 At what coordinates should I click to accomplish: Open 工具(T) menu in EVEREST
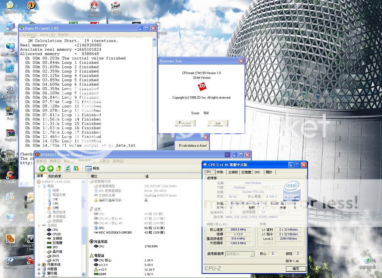[104, 161]
